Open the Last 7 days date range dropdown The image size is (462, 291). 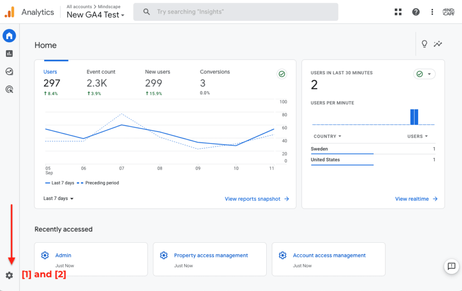click(x=58, y=199)
